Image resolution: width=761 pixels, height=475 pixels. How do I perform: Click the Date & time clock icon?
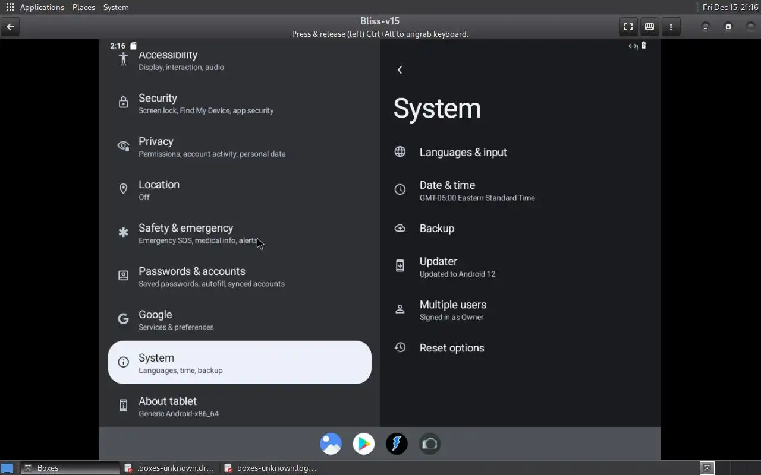click(400, 189)
